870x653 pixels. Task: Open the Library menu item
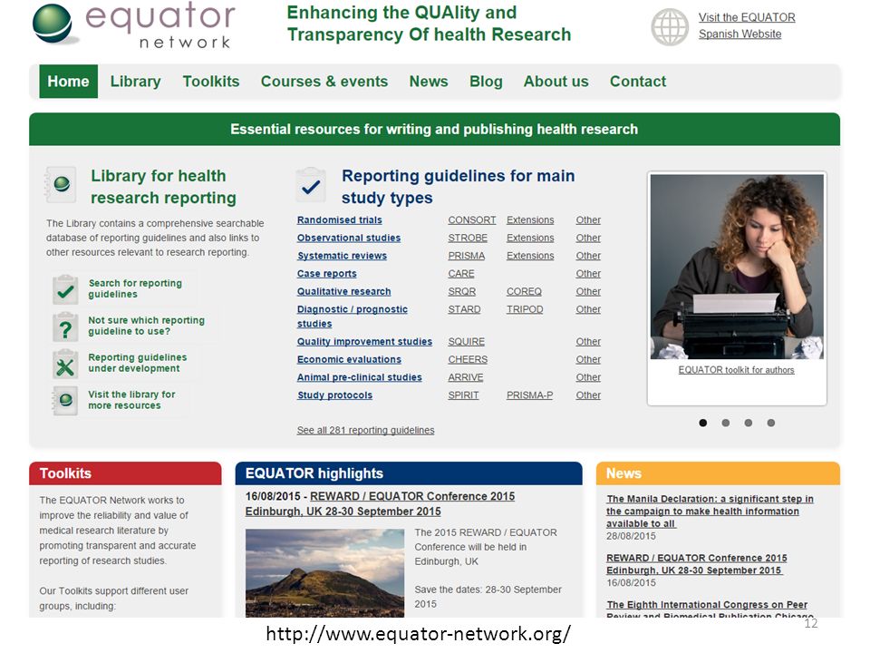tap(135, 82)
